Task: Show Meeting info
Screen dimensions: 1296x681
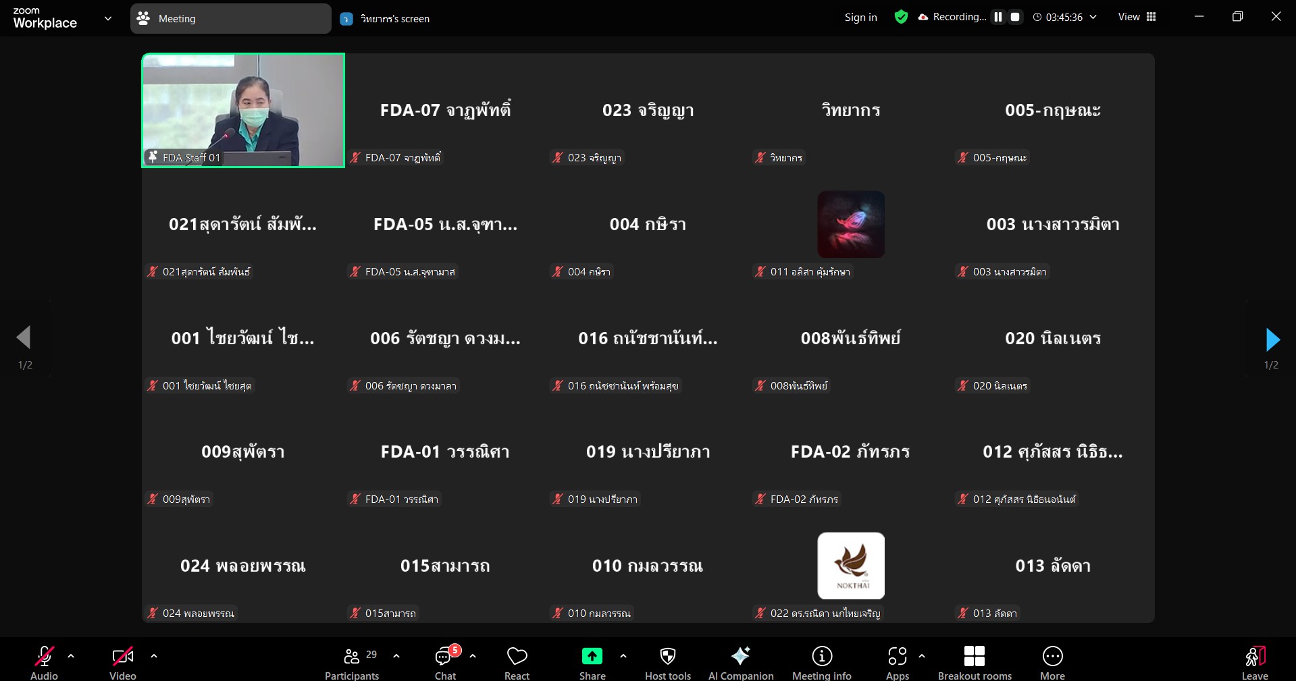Action: click(822, 661)
